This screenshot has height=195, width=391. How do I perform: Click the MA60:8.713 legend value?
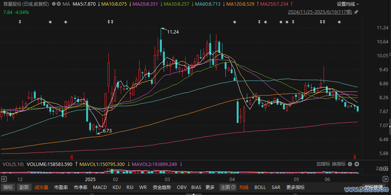pos(208,4)
